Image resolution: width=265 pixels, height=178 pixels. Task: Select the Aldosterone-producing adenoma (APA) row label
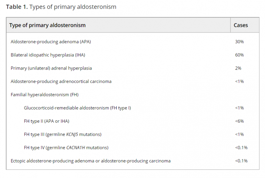pos(51,42)
